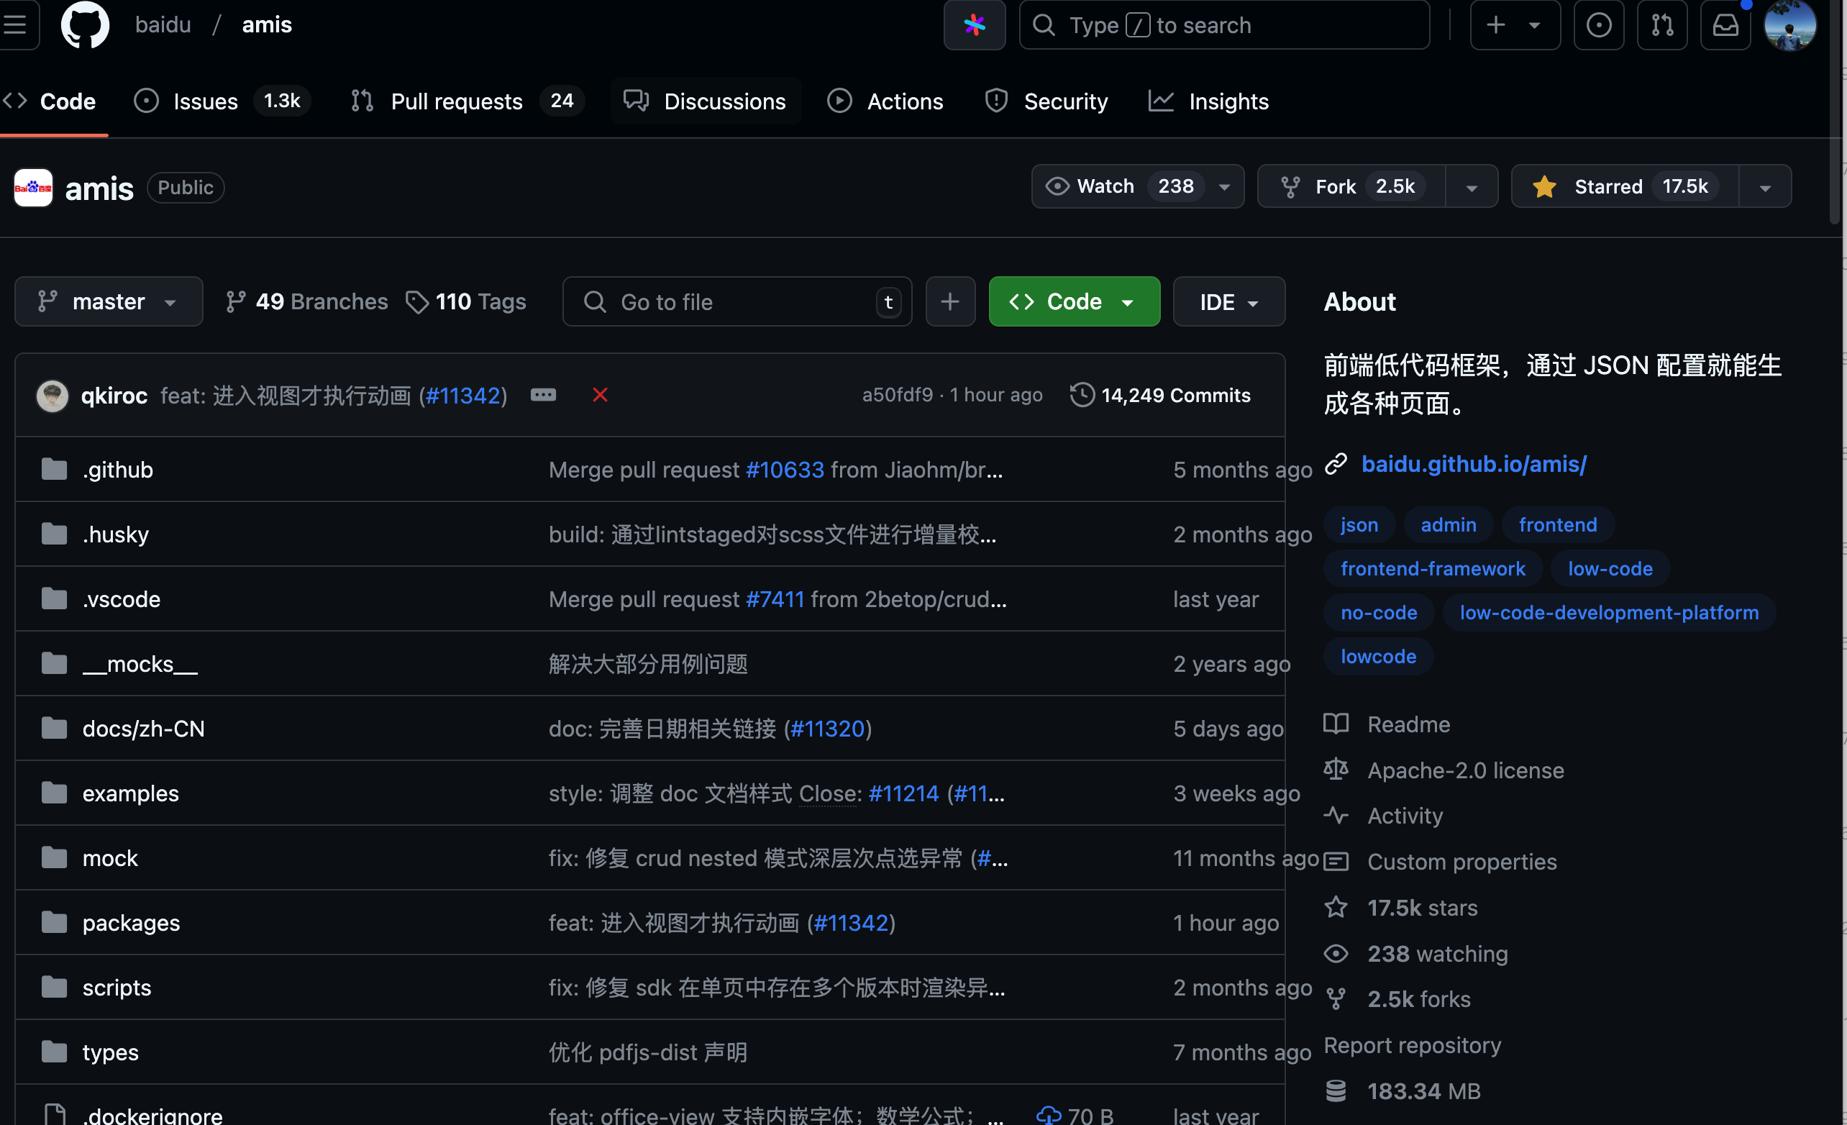Open the Copilot icon button
Image resolution: width=1847 pixels, height=1125 pixels.
tap(974, 24)
